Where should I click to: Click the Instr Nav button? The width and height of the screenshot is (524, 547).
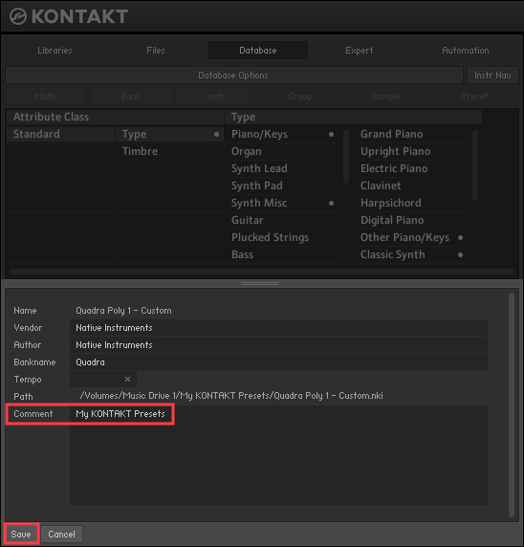click(492, 75)
